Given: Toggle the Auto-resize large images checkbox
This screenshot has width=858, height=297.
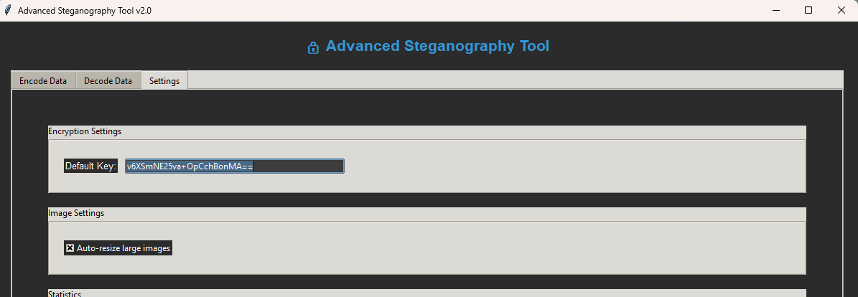Looking at the screenshot, I should tap(70, 248).
